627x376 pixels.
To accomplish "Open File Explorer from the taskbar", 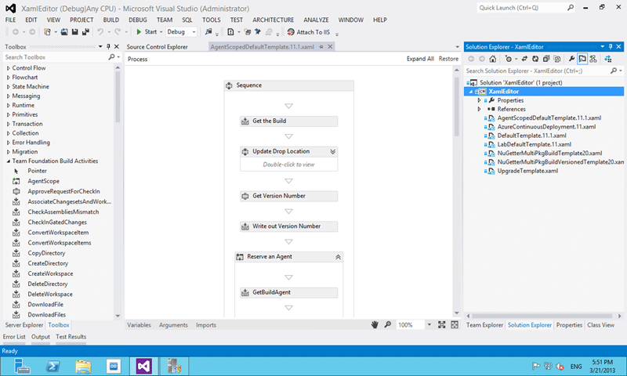I will coord(83,366).
